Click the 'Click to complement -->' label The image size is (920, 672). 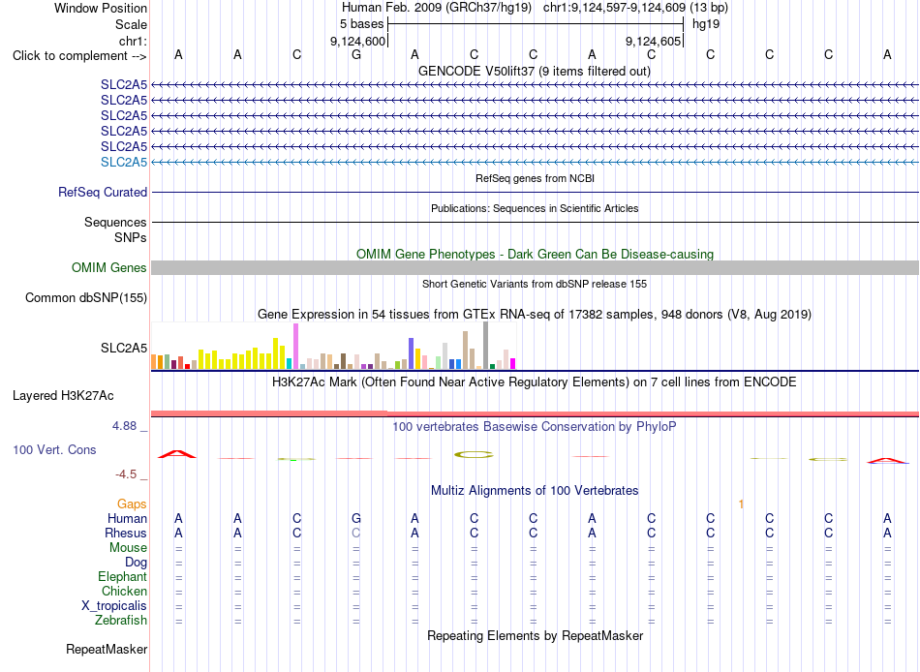pyautogui.click(x=79, y=56)
